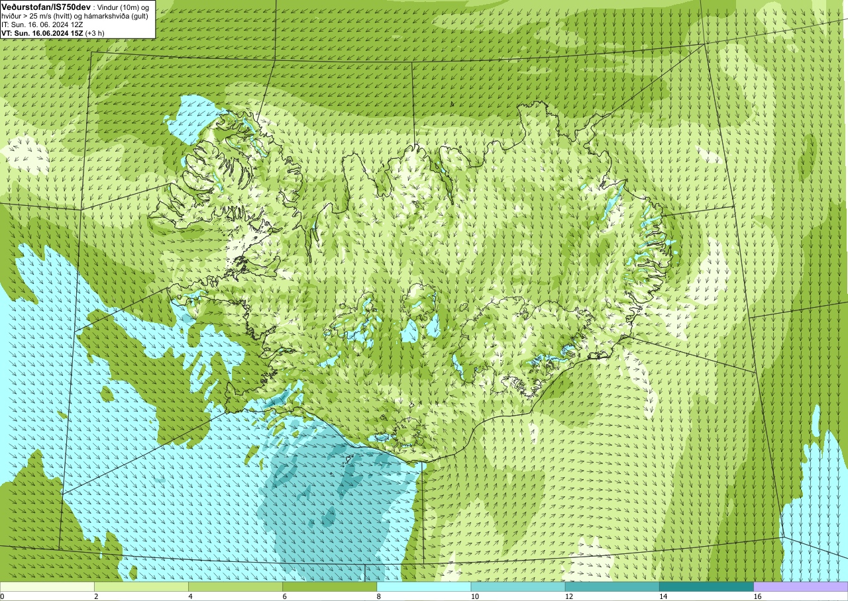
Task: Select the 14–16 m/s dark teal legend swatch
Action: pyautogui.click(x=706, y=586)
